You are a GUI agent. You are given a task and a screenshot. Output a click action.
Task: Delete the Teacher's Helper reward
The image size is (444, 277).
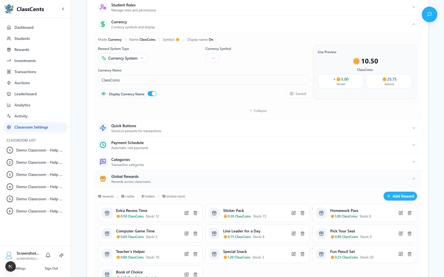click(x=195, y=254)
